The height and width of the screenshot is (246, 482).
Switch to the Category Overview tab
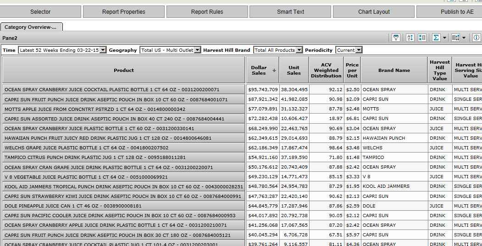point(31,27)
